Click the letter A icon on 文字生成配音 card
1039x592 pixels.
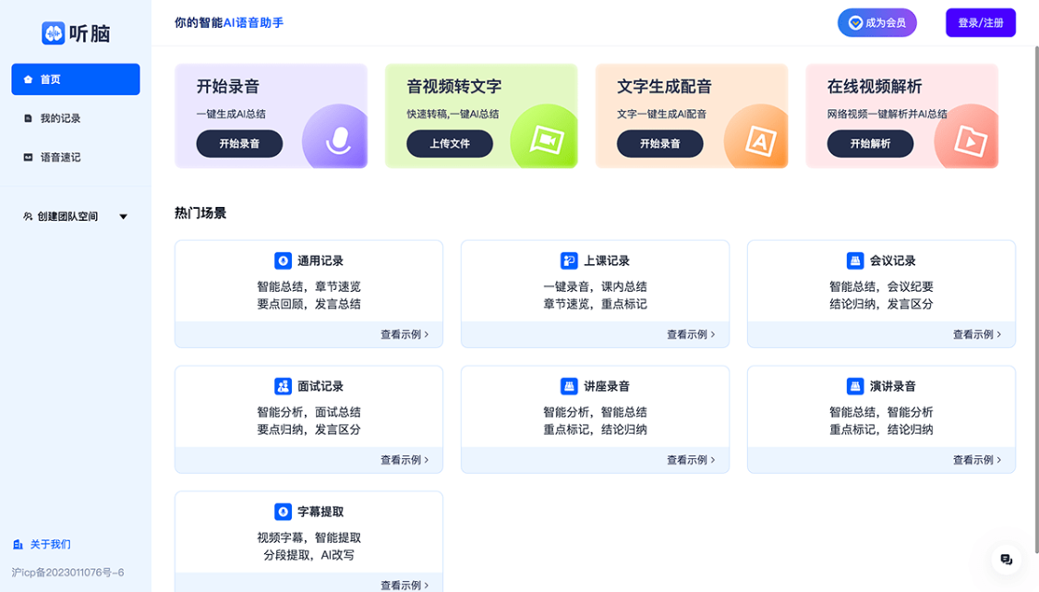click(759, 141)
